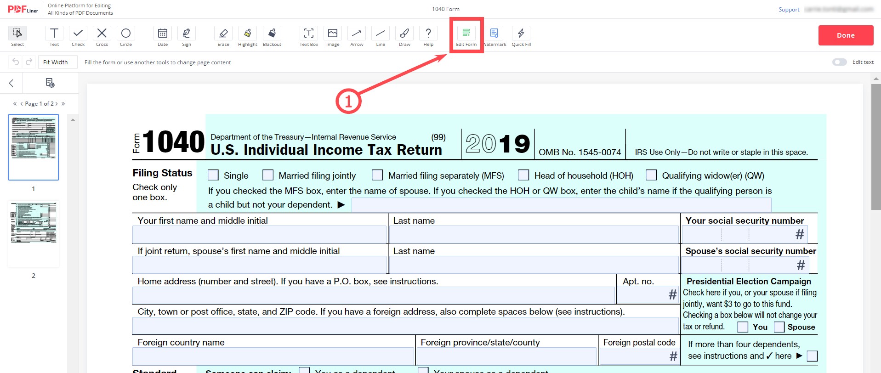Go to next page arrow
This screenshot has width=881, height=373.
pyautogui.click(x=57, y=104)
